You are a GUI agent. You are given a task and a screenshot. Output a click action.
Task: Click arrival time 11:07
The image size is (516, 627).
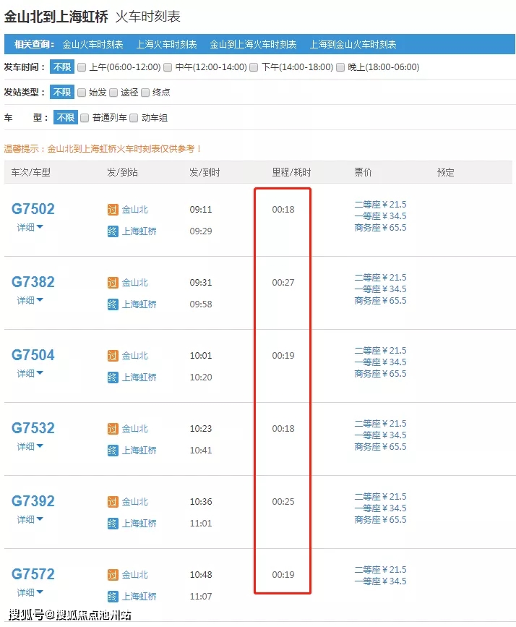coord(201,597)
